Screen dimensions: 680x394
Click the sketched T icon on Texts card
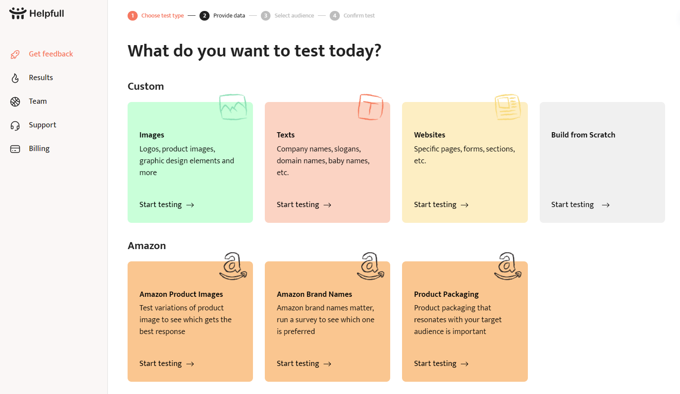370,107
